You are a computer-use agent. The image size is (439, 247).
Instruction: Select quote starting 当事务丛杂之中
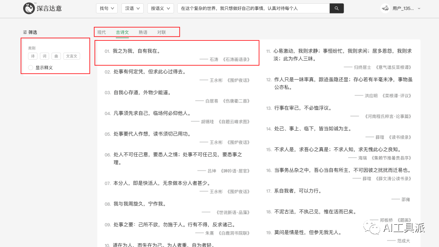(343, 170)
